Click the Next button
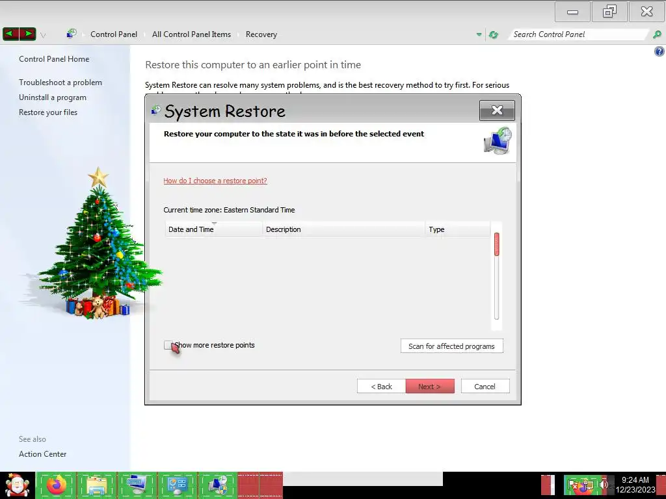The image size is (666, 499). 430,386
